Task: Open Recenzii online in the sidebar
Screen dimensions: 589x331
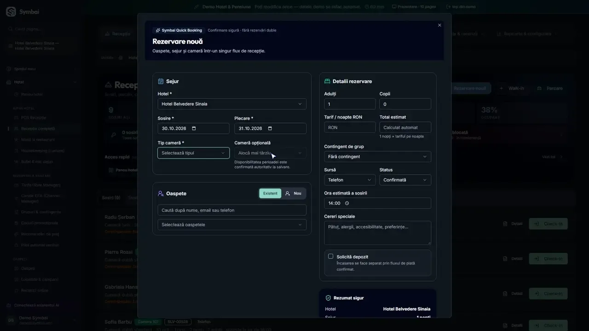Action: (x=35, y=291)
